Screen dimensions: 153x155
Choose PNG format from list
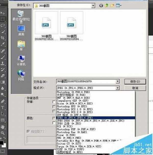(x=96, y=138)
